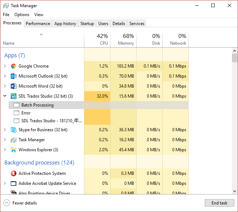Click the Google Chrome process icon
This screenshot has width=238, height=212.
coord(14,66)
